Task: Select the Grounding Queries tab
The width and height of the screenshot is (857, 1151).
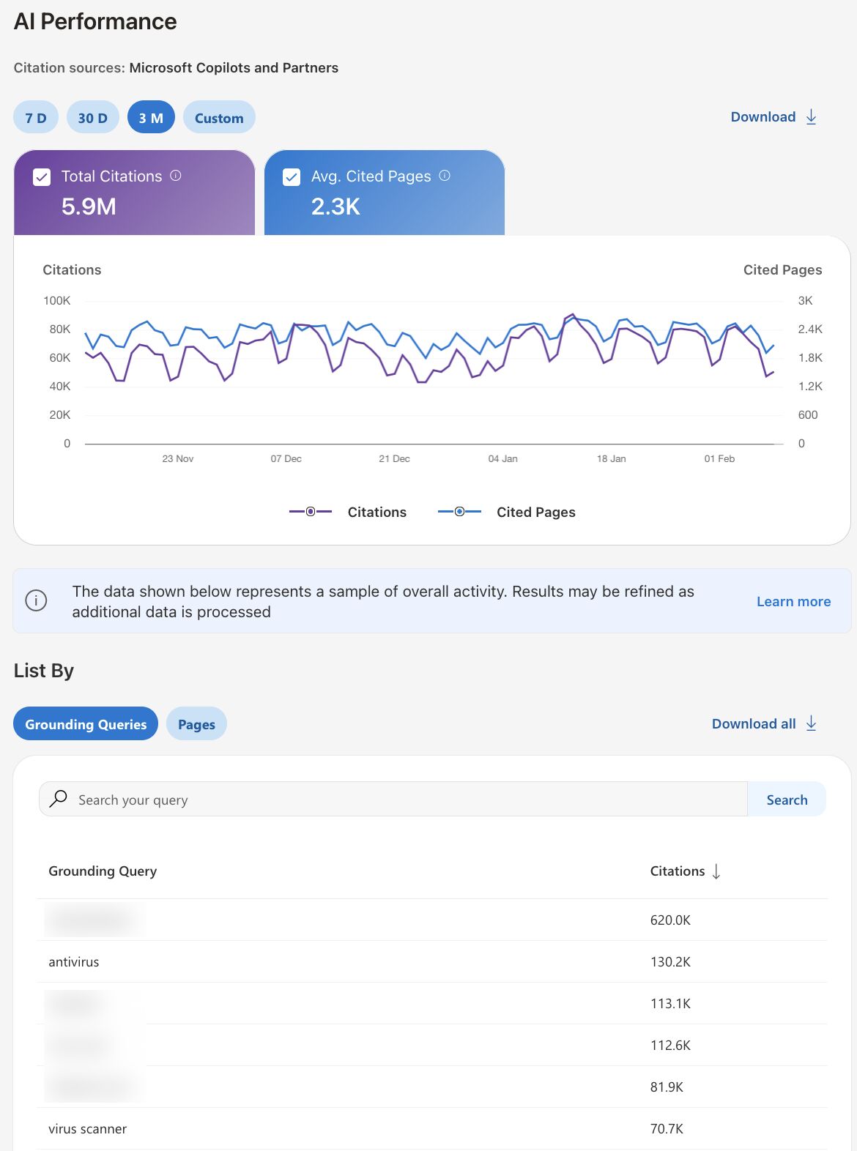Action: (x=86, y=724)
